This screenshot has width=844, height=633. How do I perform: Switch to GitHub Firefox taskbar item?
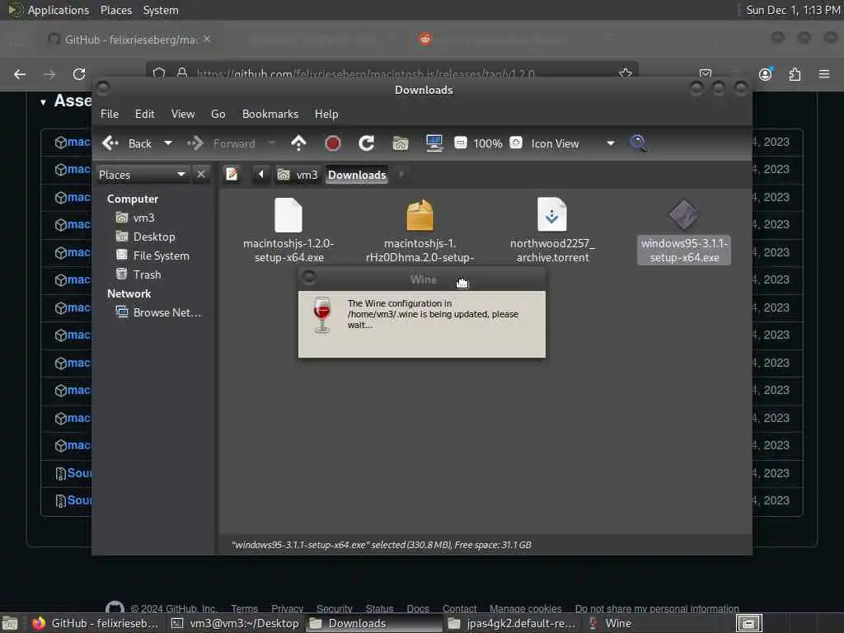[96, 623]
